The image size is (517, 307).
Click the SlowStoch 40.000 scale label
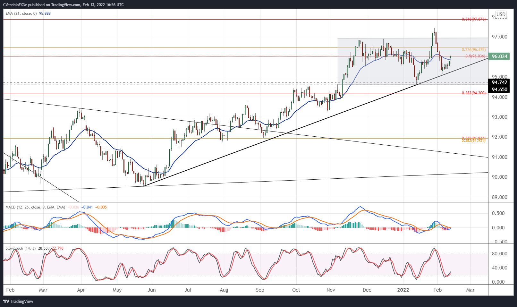[x=499, y=268]
